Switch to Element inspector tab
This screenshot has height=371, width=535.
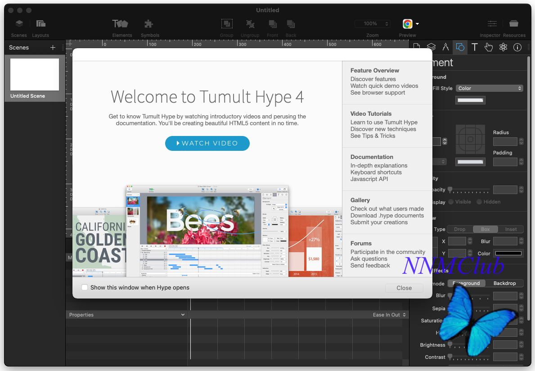click(x=460, y=47)
